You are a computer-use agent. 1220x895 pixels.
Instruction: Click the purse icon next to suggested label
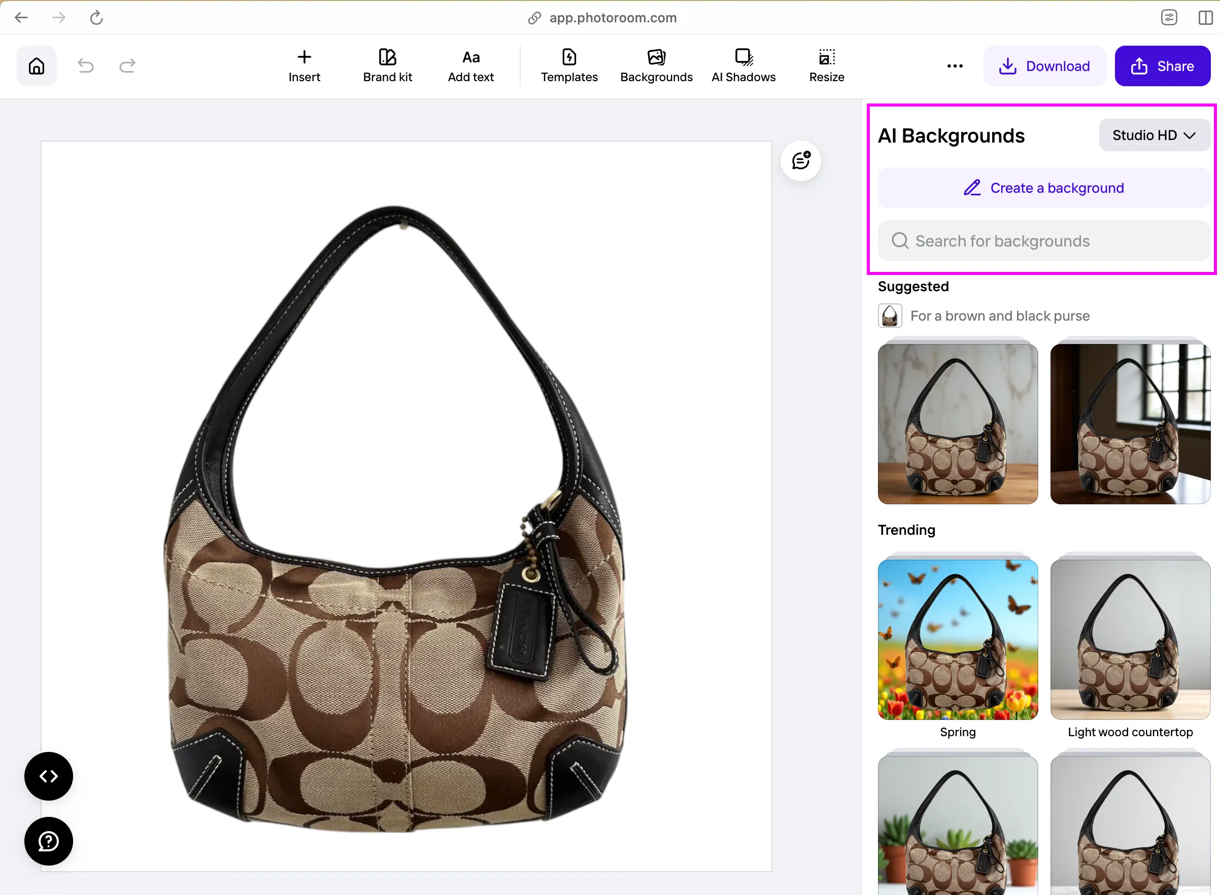[x=890, y=316]
